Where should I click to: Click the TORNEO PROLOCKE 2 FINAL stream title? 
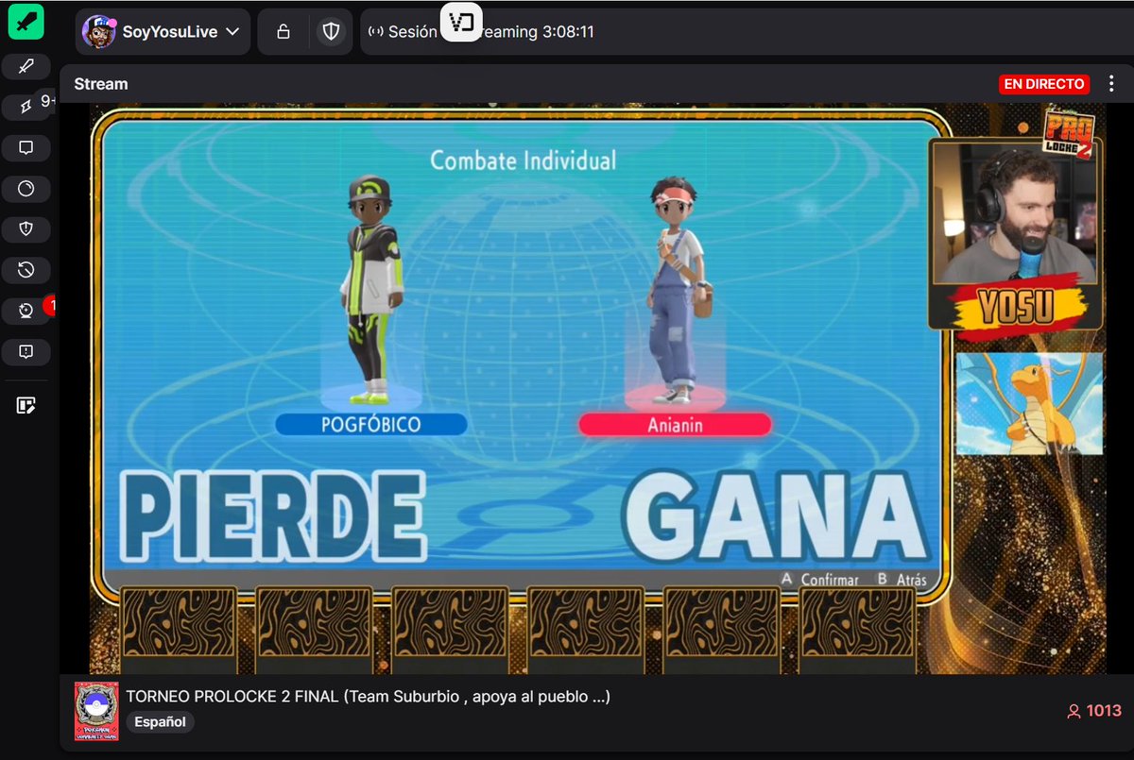point(369,697)
